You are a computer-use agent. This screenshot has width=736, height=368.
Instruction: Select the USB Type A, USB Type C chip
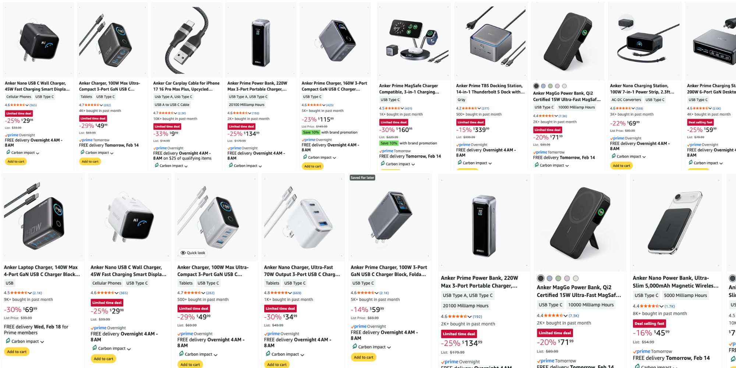(x=247, y=97)
